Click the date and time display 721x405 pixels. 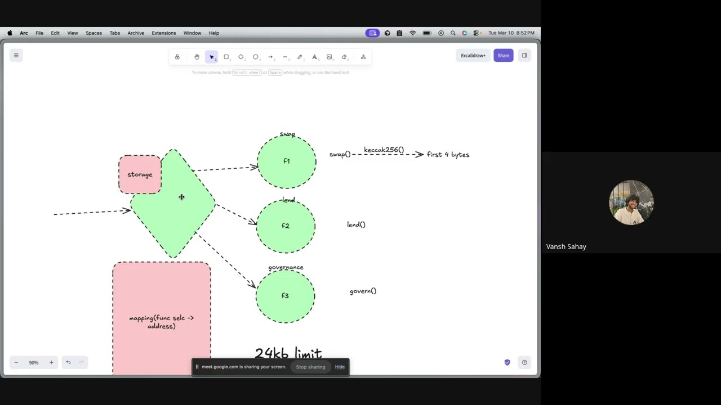(511, 33)
